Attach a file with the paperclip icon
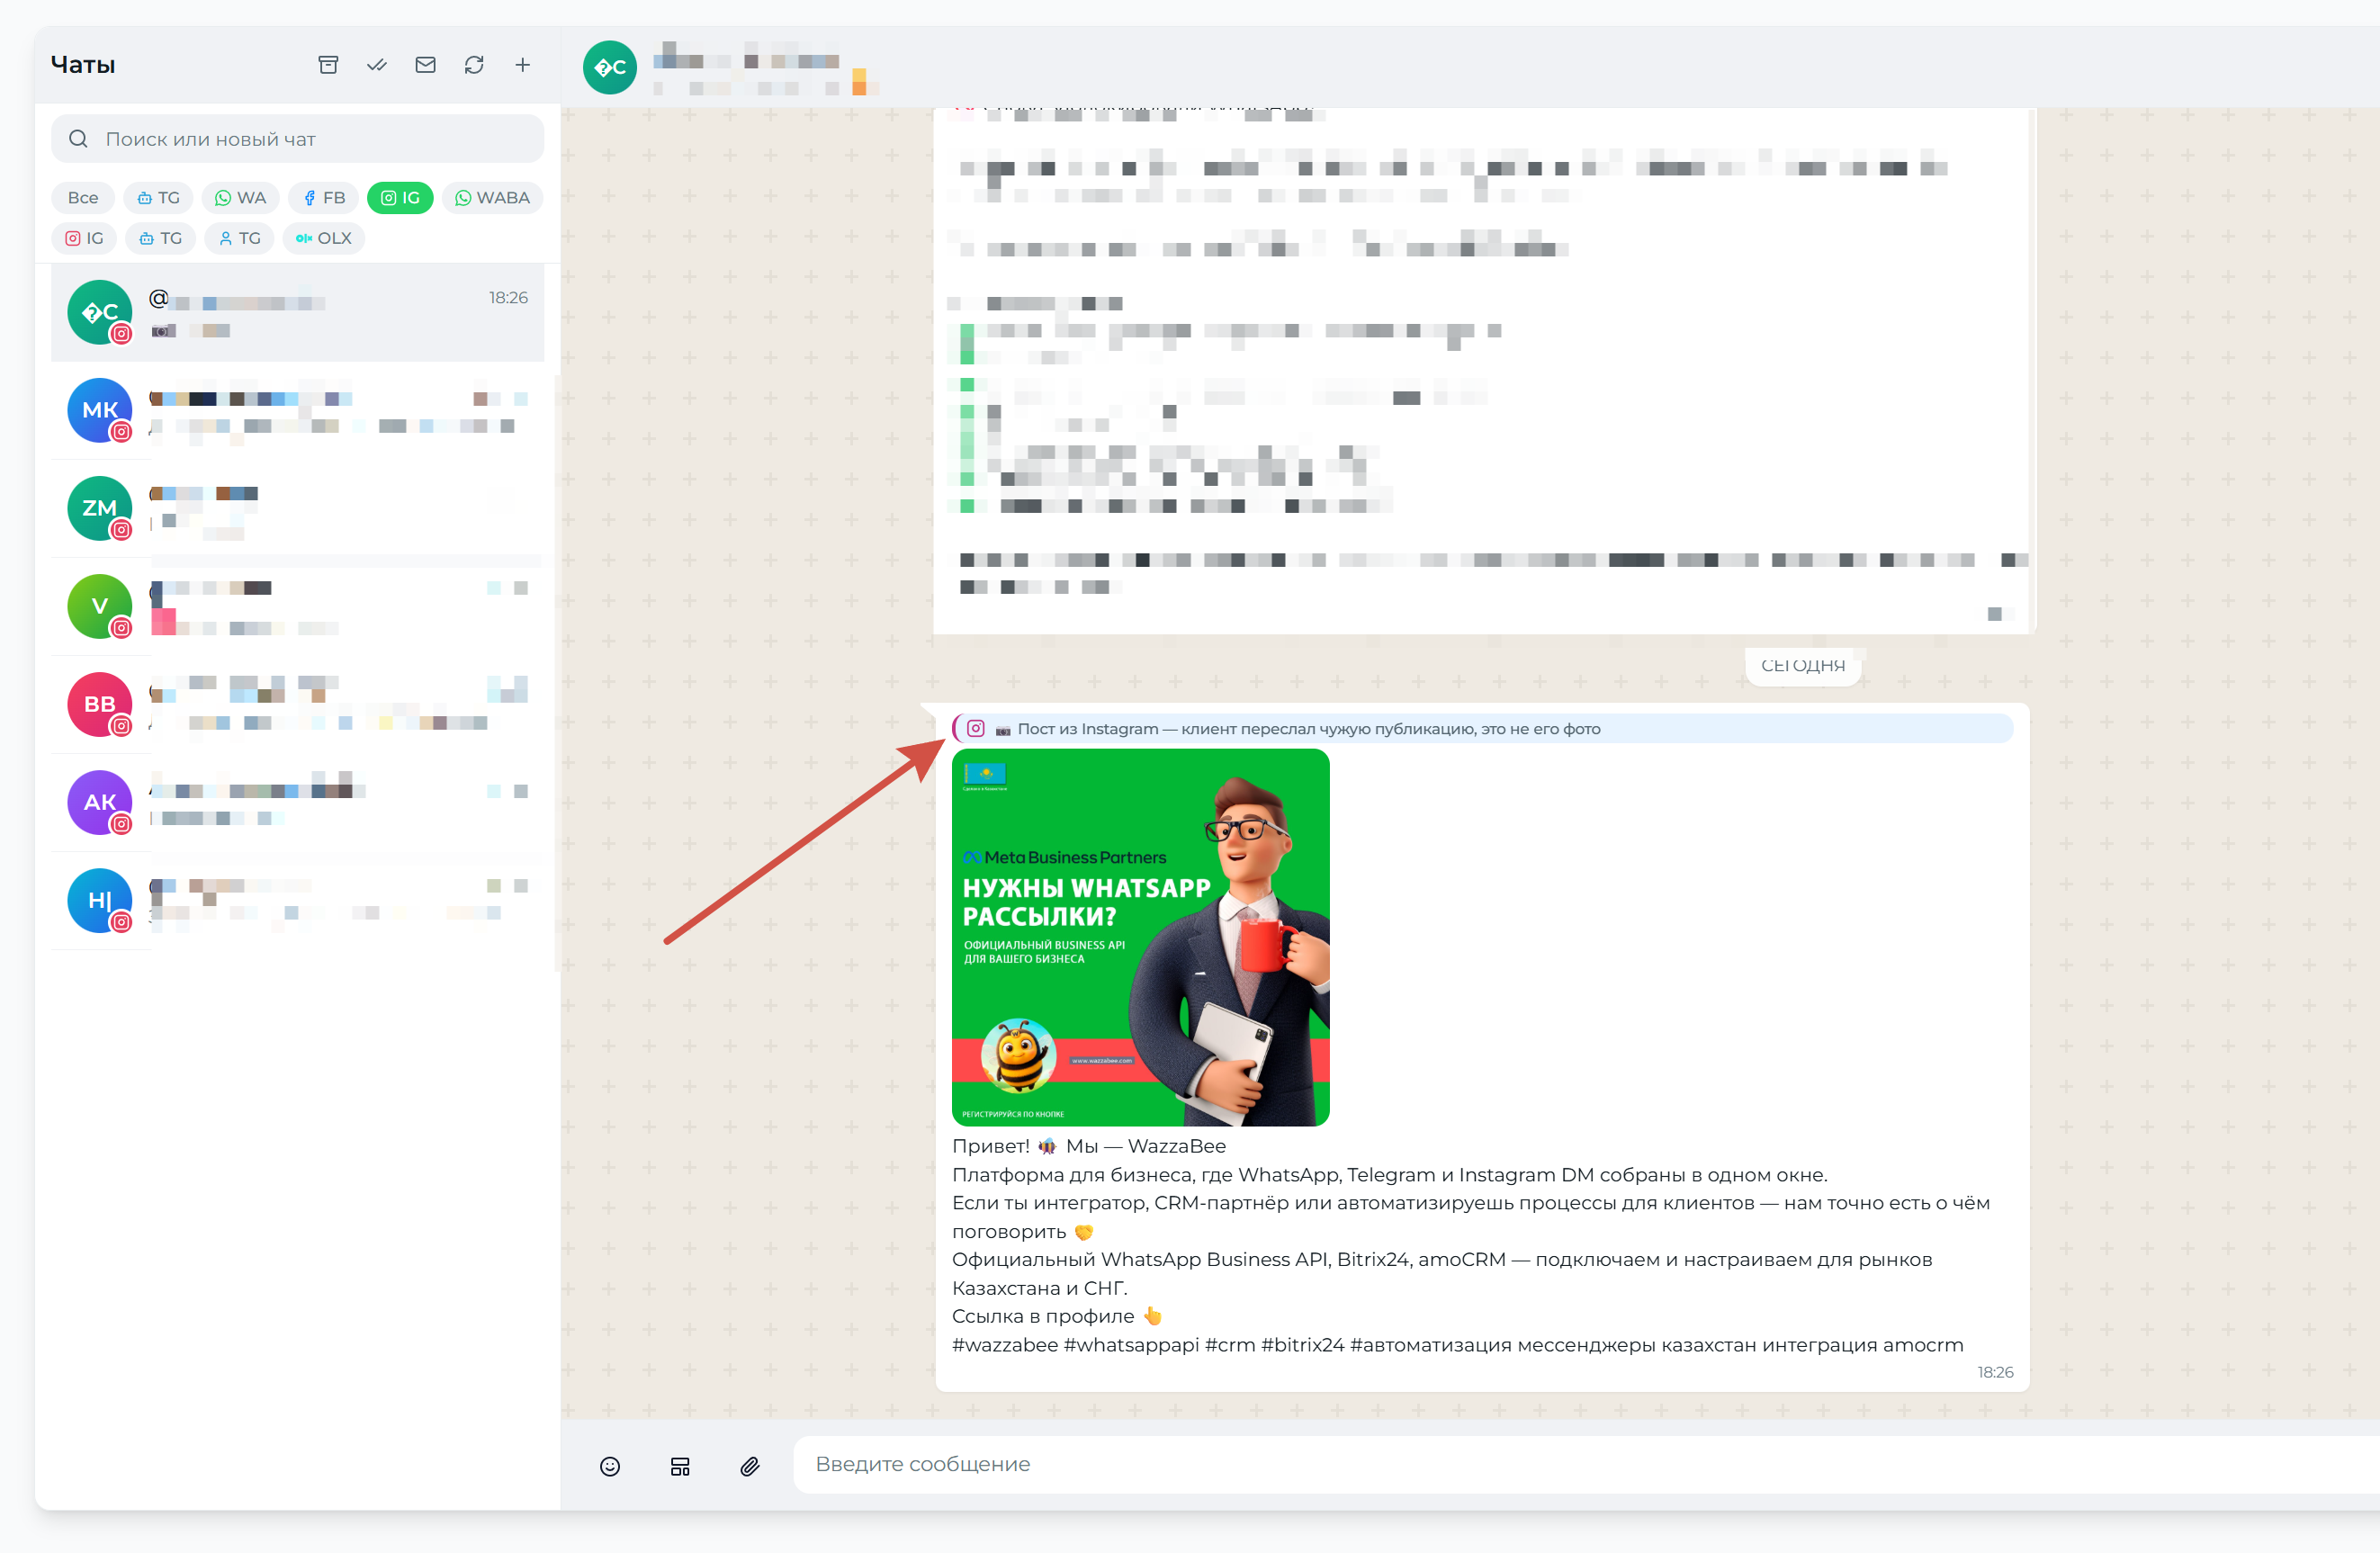 750,1466
